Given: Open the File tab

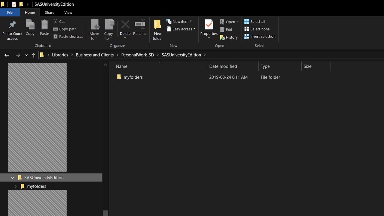Looking at the screenshot, I should pyautogui.click(x=10, y=12).
